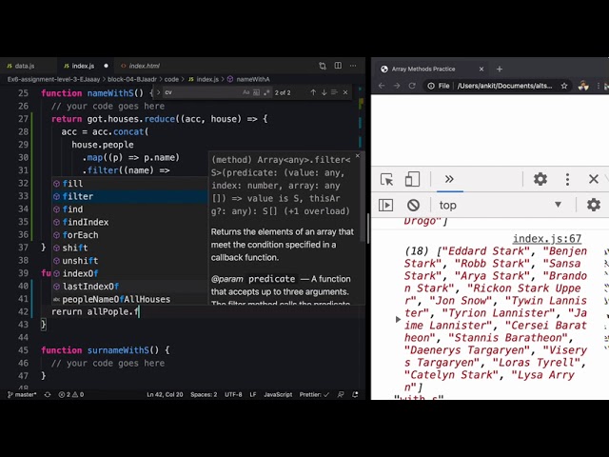Show more DevTools tabs via double chevron
This screenshot has height=457, width=609.
point(449,179)
